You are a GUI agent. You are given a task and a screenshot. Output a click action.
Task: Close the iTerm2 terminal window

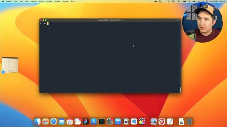(x=41, y=20)
